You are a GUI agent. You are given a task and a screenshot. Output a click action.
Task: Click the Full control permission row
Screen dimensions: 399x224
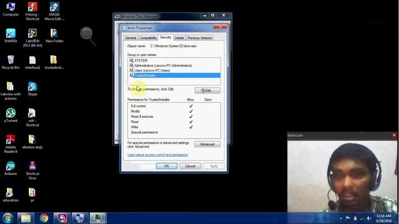174,106
